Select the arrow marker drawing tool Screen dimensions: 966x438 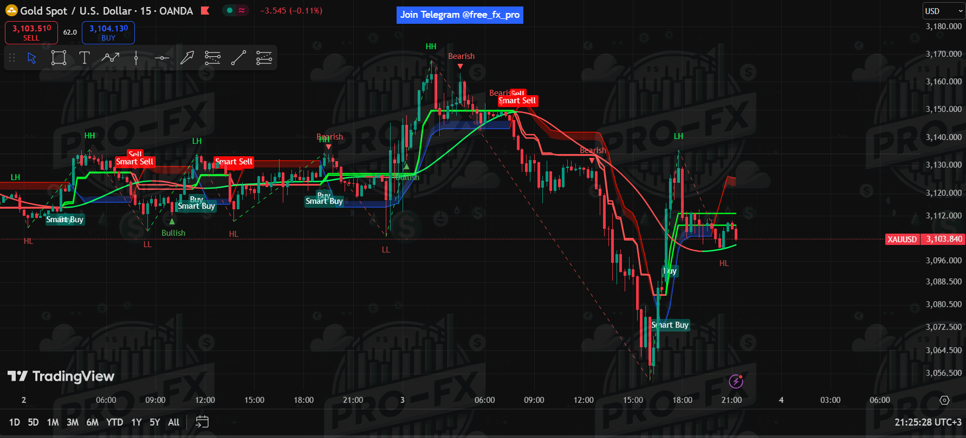(187, 58)
